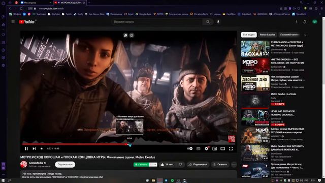This screenshot has width=325, height=183.
Task: Mute the video with the player volume icon
Action: click(42, 148)
